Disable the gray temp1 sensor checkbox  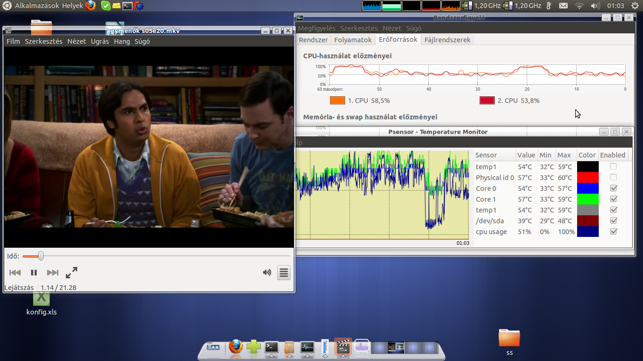(x=613, y=210)
